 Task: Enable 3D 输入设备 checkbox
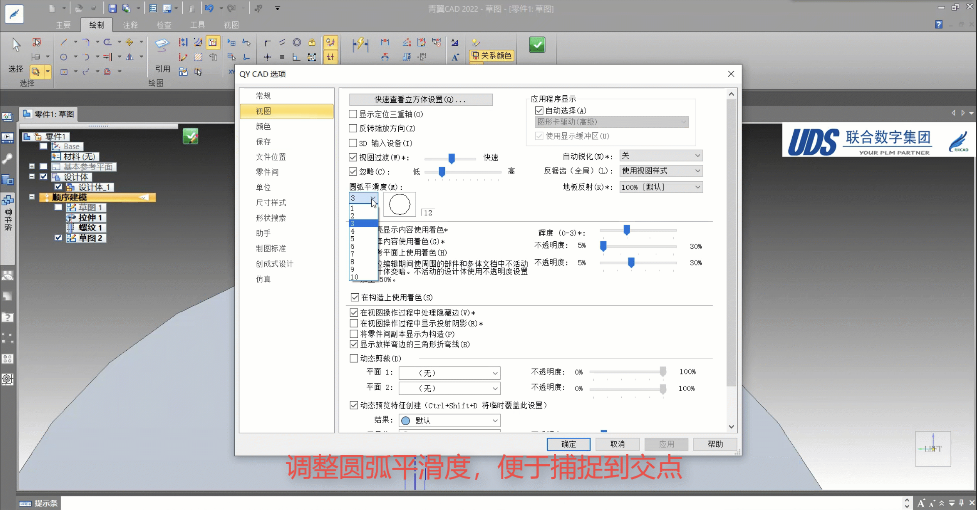pyautogui.click(x=353, y=143)
